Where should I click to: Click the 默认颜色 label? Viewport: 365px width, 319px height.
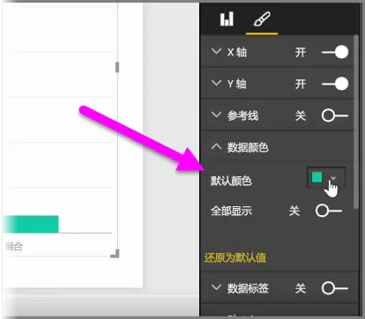(231, 181)
